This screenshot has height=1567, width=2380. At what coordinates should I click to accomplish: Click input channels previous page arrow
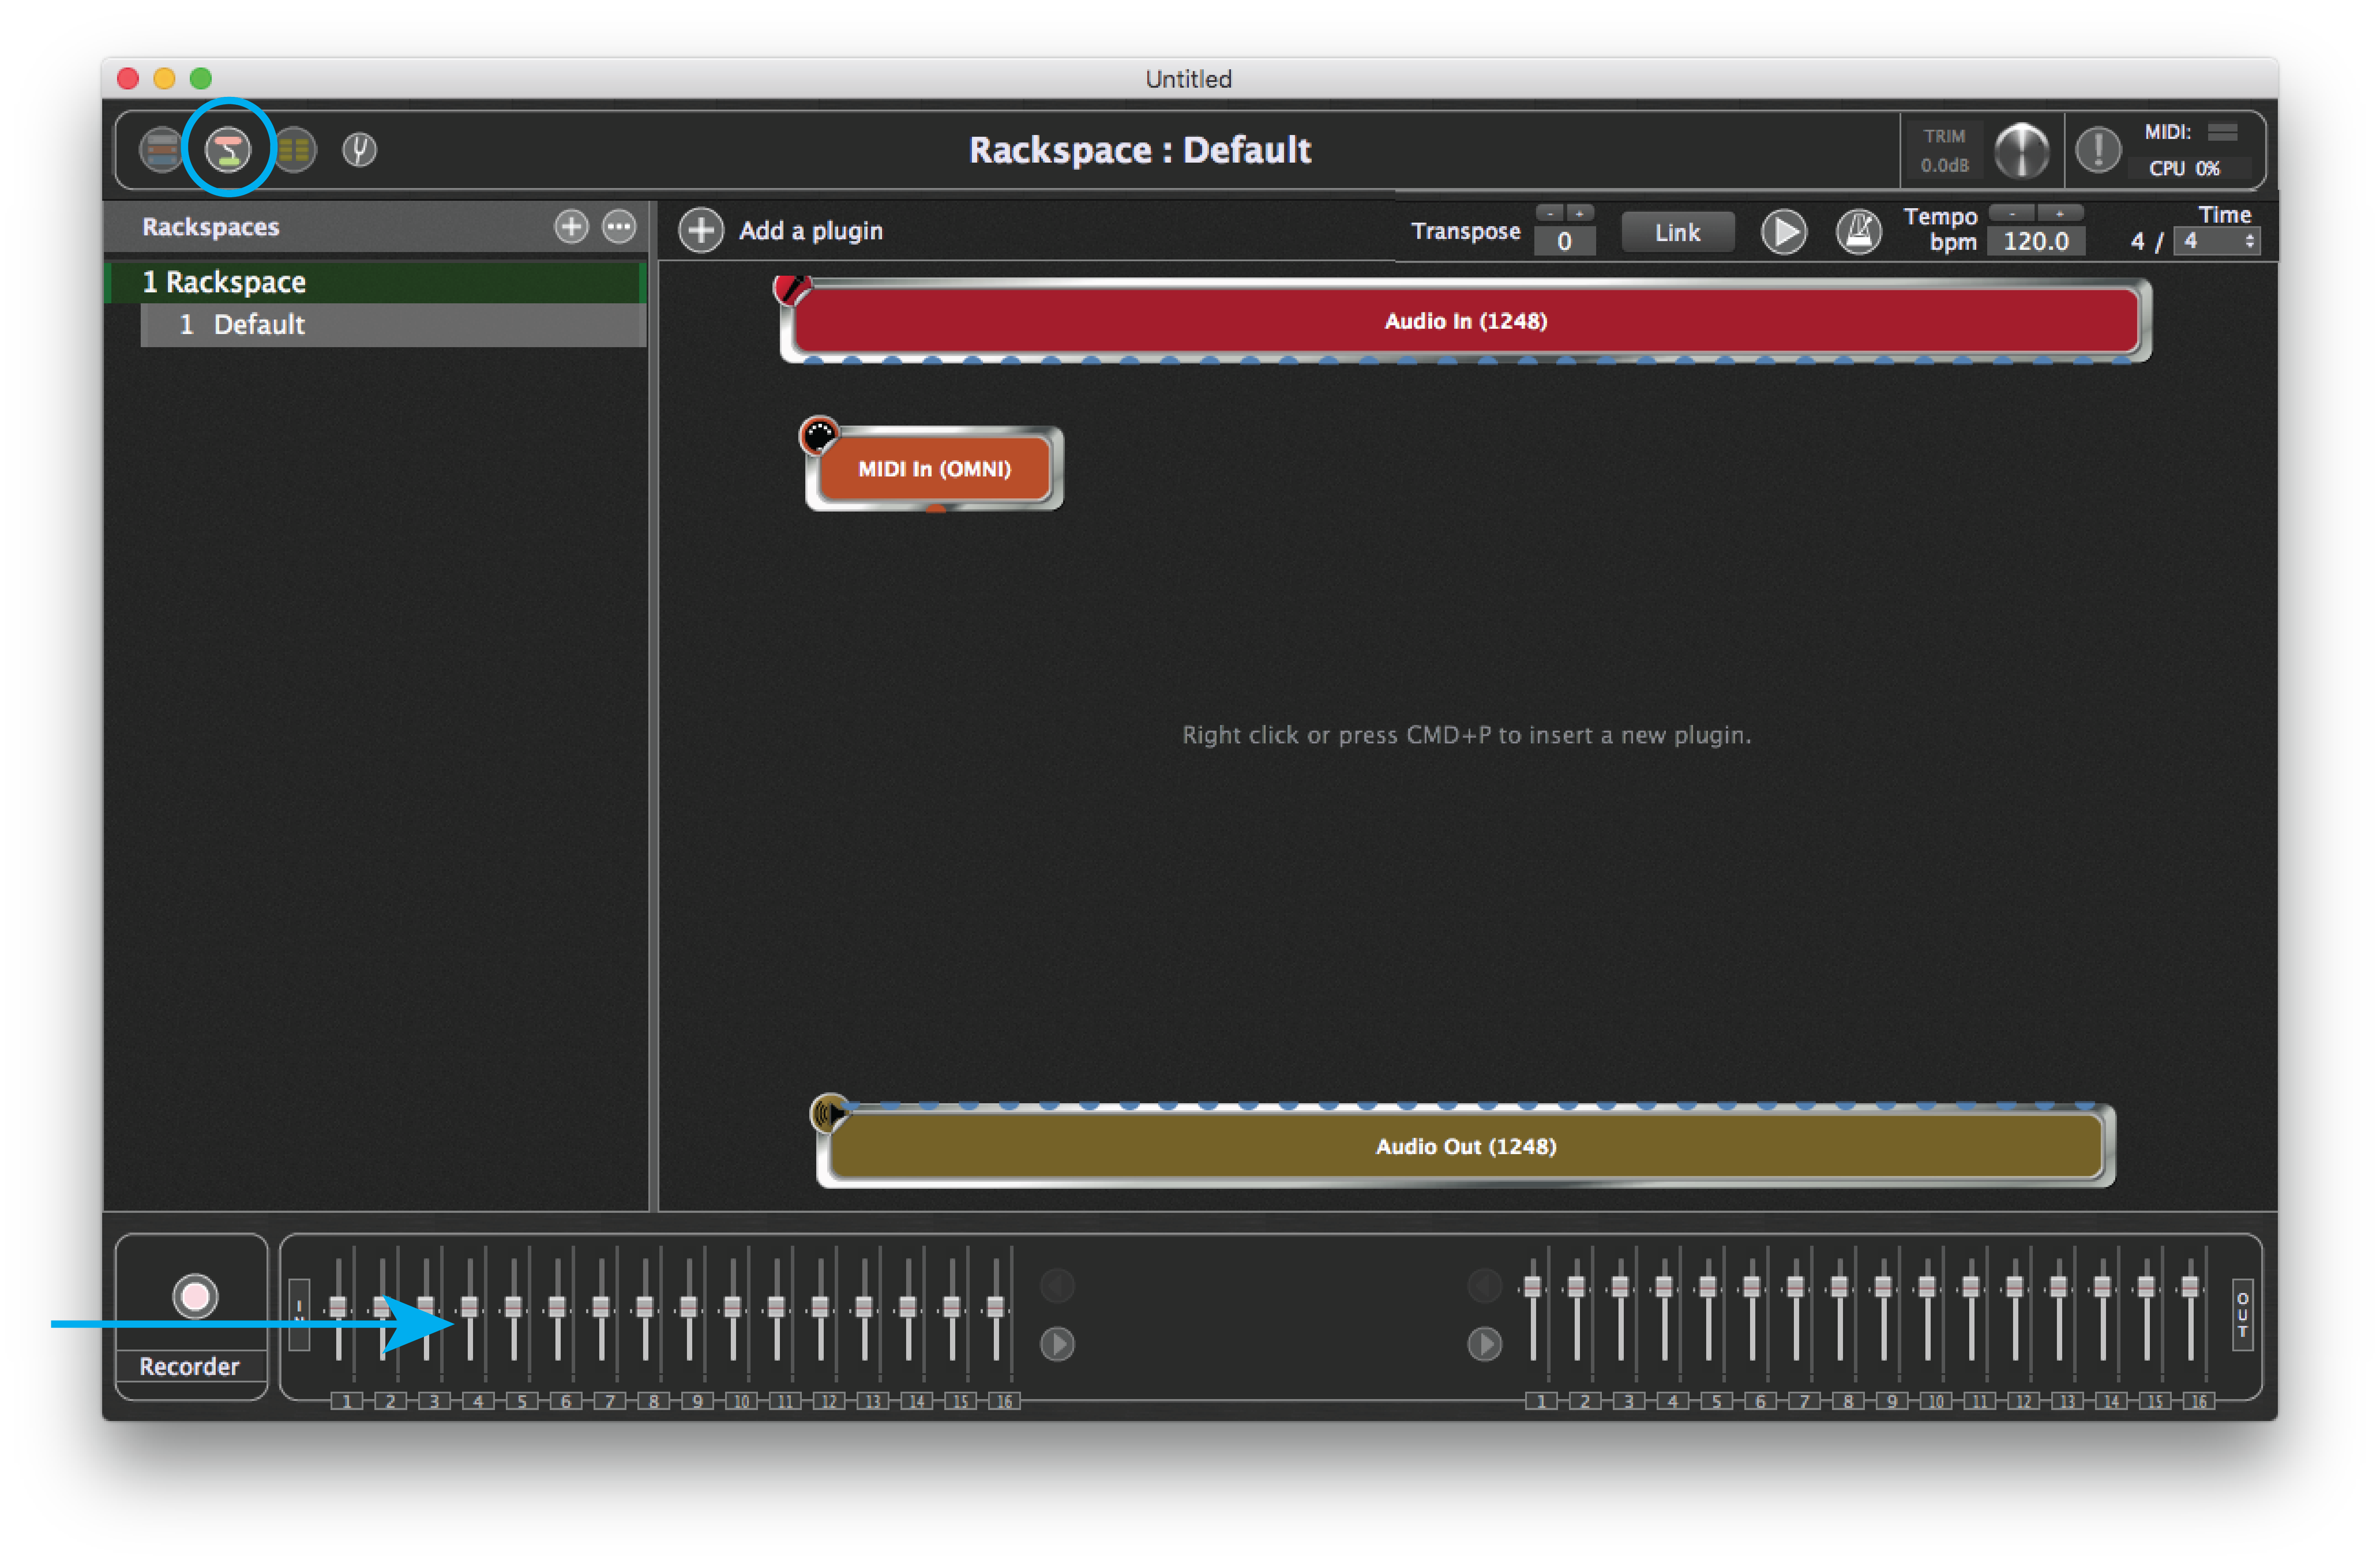coord(1057,1285)
